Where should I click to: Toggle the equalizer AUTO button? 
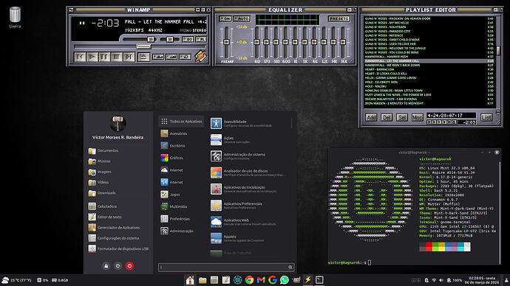pos(242,19)
